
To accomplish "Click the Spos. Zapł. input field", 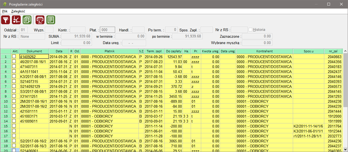I will click(207, 30).
